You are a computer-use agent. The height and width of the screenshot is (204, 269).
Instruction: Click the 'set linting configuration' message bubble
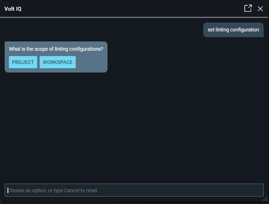233,30
